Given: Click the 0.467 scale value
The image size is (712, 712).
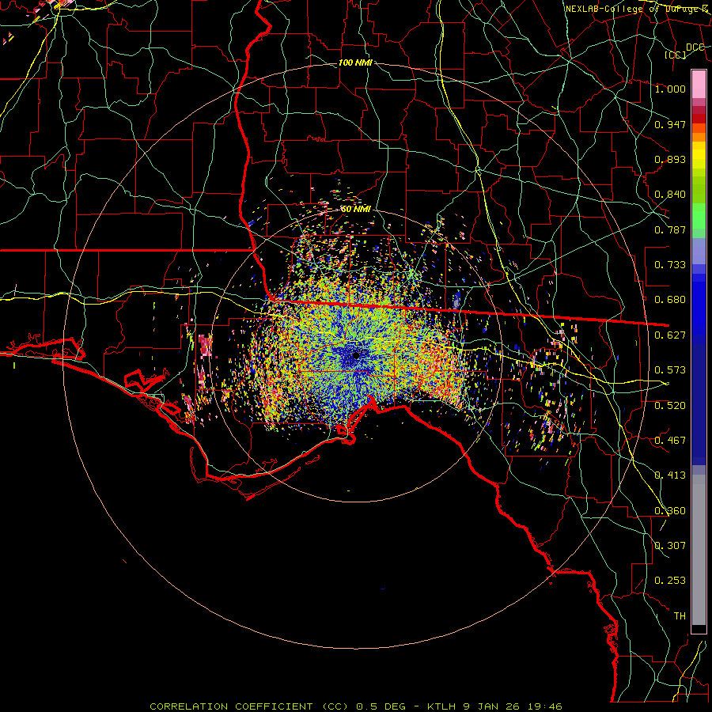Looking at the screenshot, I should [x=670, y=441].
